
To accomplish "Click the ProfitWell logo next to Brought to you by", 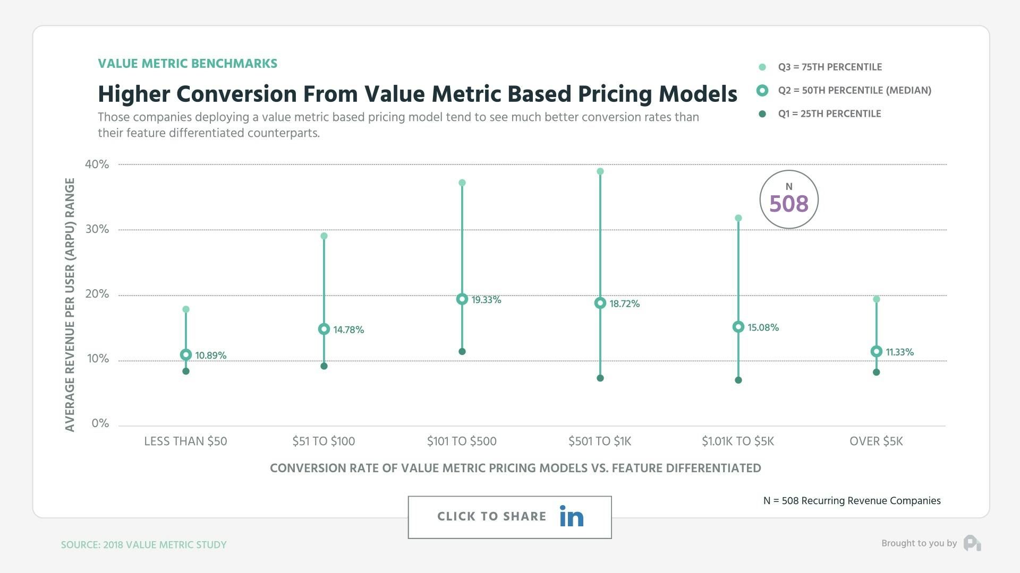I will coord(972,543).
